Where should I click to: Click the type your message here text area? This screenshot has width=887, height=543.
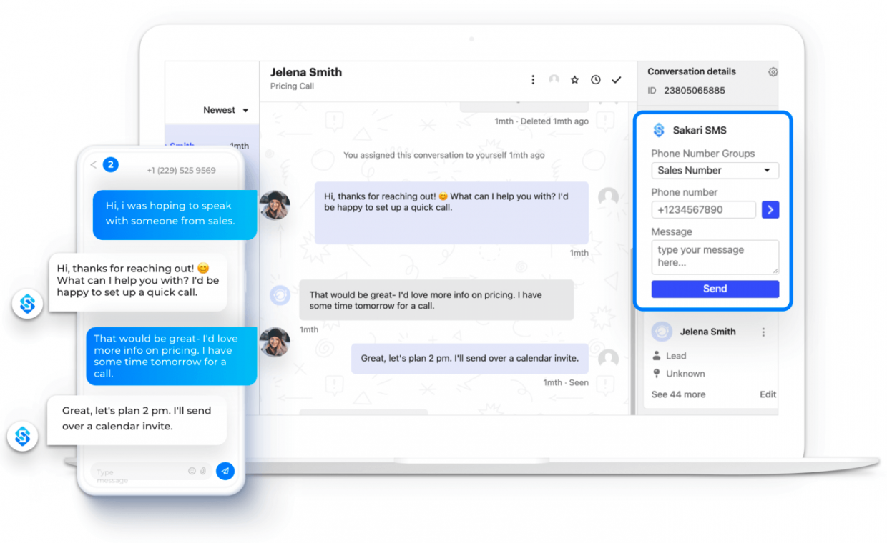click(x=715, y=256)
